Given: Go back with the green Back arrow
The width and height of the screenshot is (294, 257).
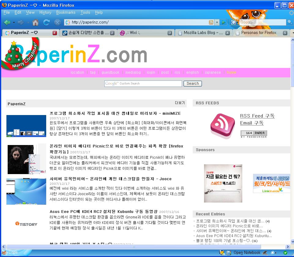Looking at the screenshot, I should tap(7, 23).
